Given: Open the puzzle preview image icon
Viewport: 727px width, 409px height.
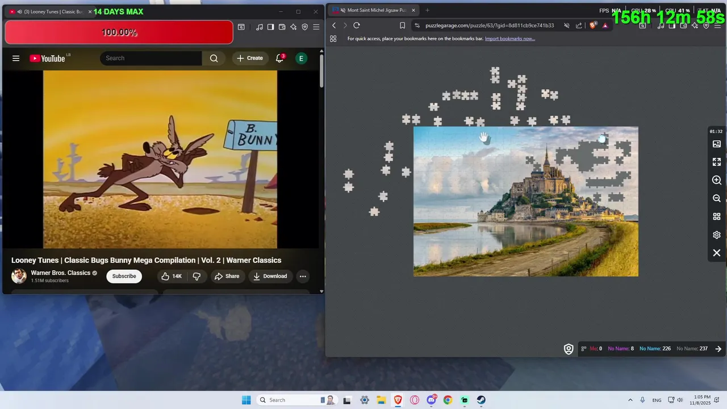Looking at the screenshot, I should click(x=717, y=144).
